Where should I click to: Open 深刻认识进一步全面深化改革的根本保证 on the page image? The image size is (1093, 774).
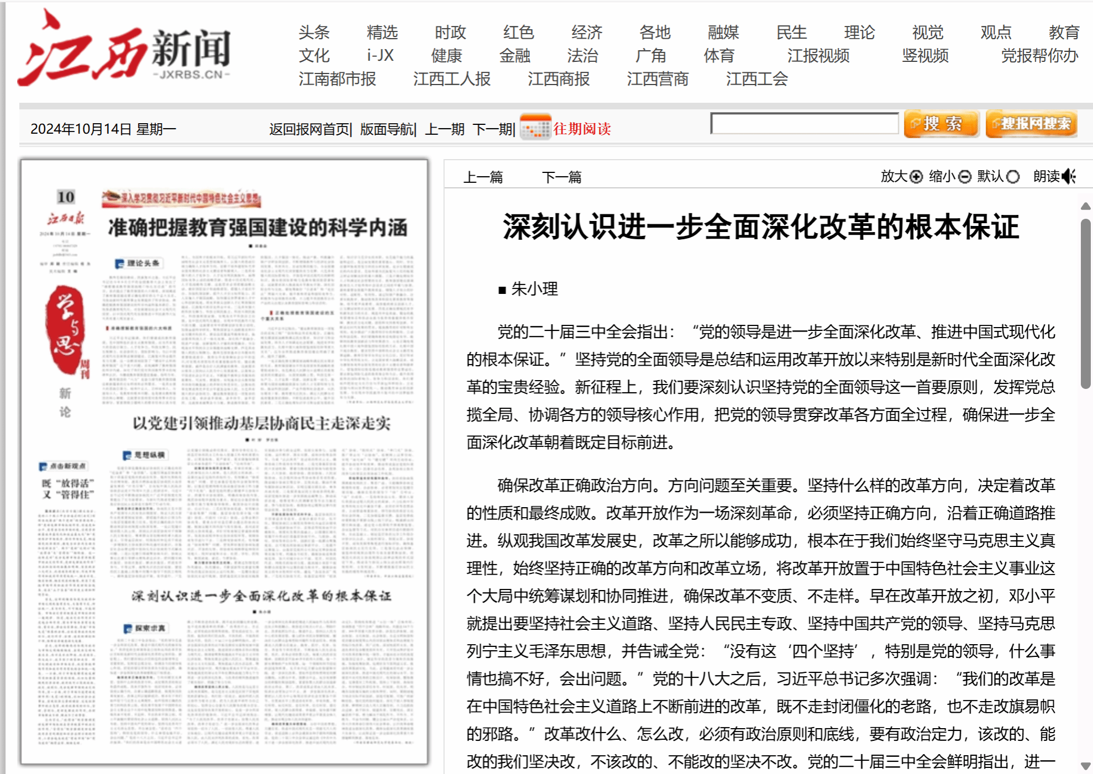click(x=261, y=596)
